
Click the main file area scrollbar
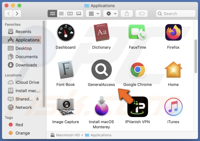click(x=196, y=56)
